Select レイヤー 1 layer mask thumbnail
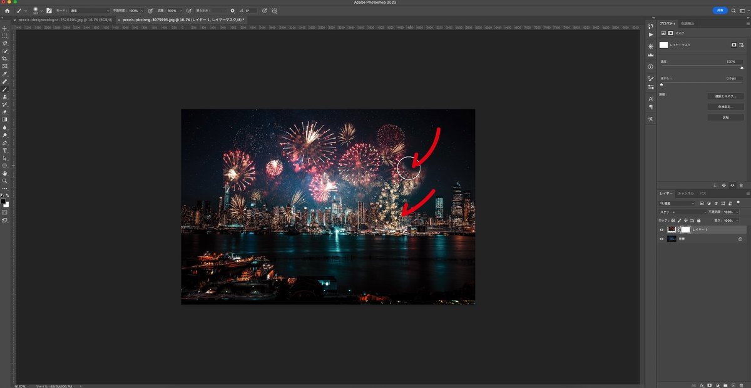 pos(685,230)
